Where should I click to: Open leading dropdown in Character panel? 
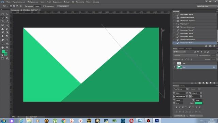[x=201, y=93]
